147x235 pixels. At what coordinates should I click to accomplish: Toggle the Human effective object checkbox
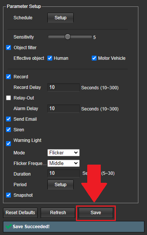coord(50,58)
